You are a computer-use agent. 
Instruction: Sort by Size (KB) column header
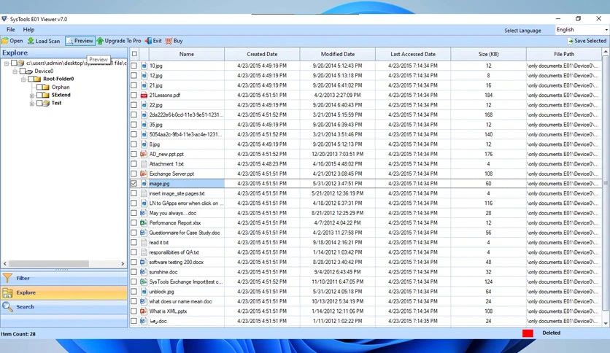click(489, 54)
